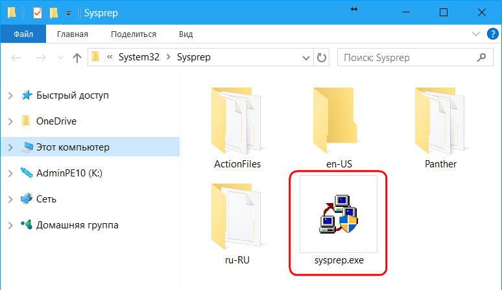This screenshot has height=290, width=502.
Task: Click the Properties quick access toolbar icon
Action: click(x=38, y=13)
